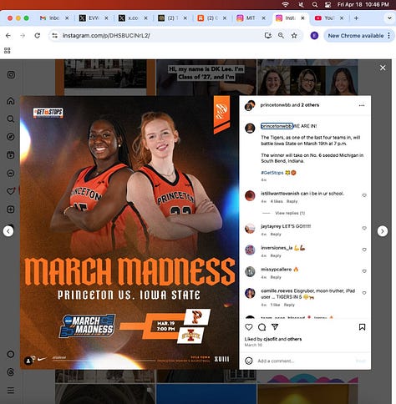Open Chrome apps grid shortcut

coord(8,50)
